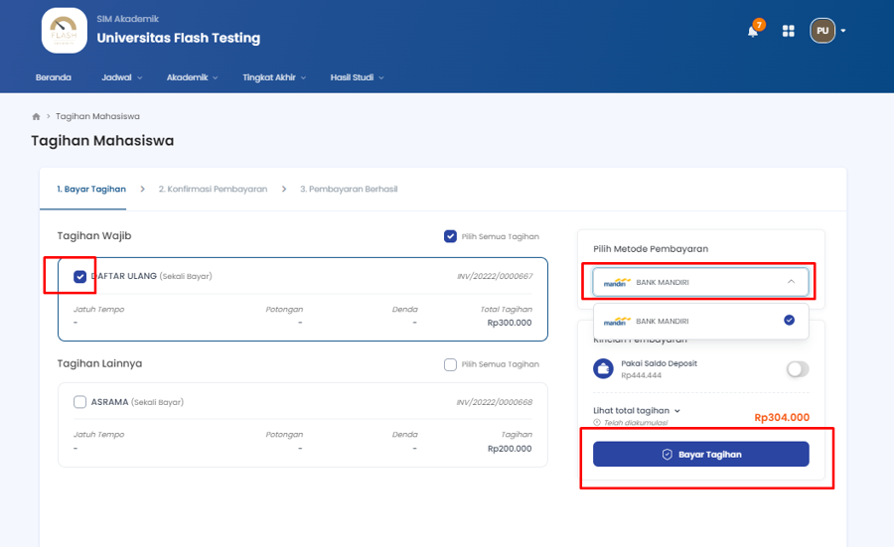Screen dimensions: 894x547
Task: Open the Akademik menu dropdown
Action: [192, 77]
